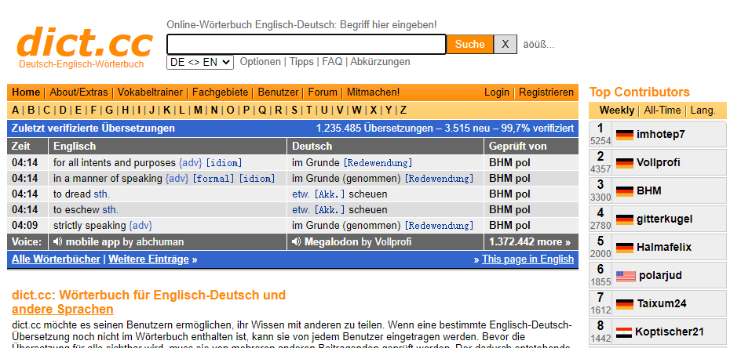Open the Tipps link

(x=301, y=61)
